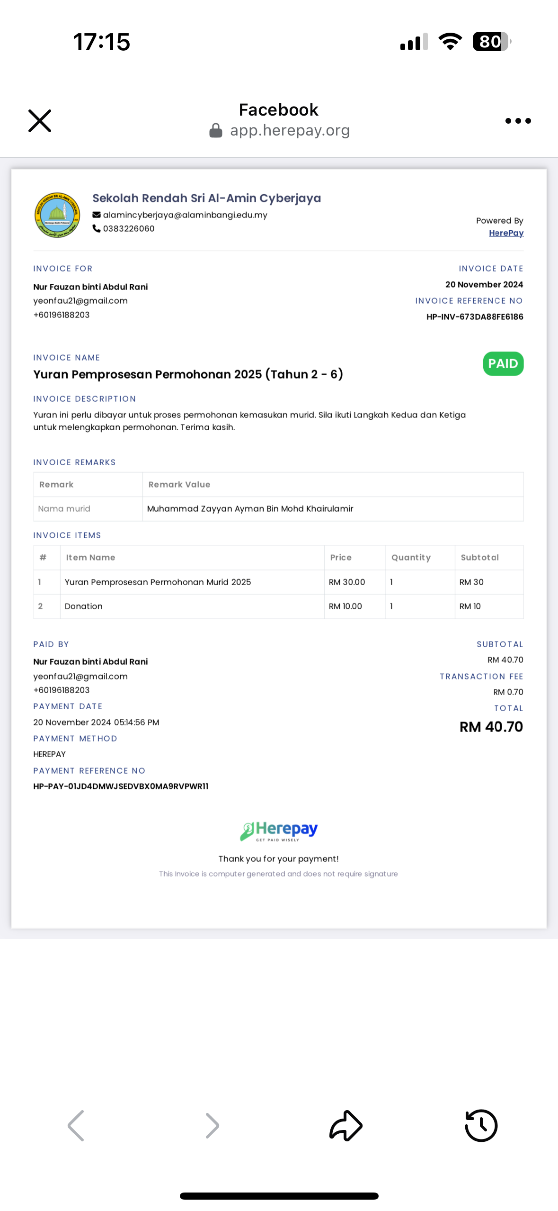Tap the padlock icon beside app.herepay.org
558x1211 pixels.
[x=216, y=130]
